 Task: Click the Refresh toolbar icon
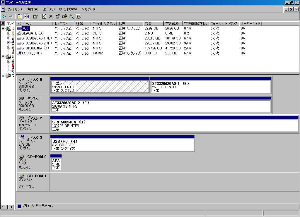point(44,16)
